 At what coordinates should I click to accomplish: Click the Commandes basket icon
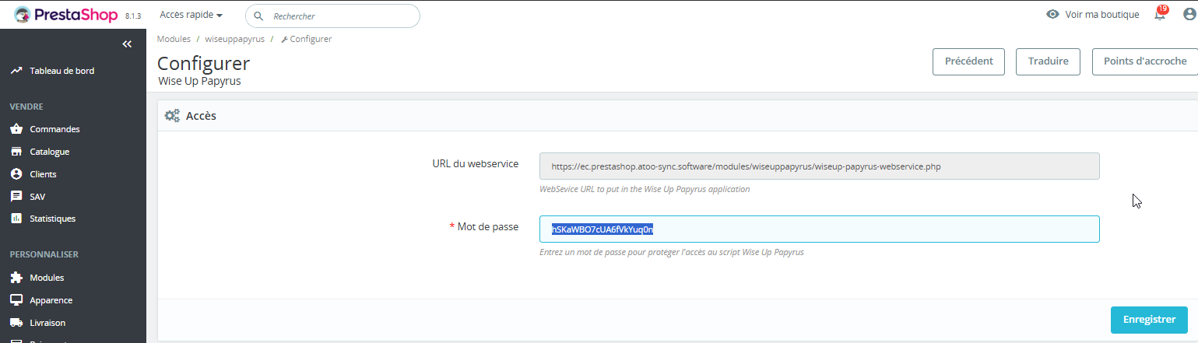point(16,129)
